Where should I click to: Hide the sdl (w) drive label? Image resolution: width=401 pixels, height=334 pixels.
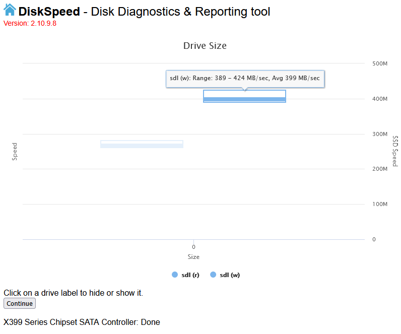point(230,275)
